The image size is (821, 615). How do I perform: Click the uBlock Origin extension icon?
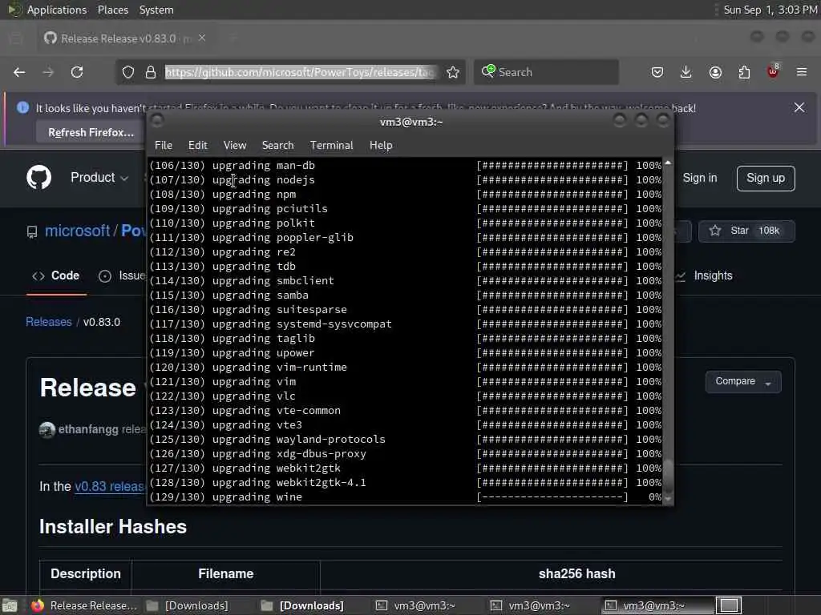tap(773, 71)
